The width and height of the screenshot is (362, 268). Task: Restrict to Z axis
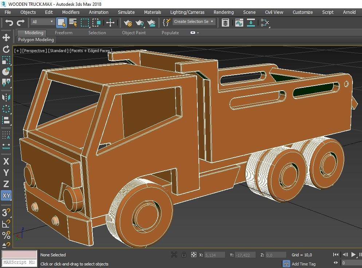(6, 184)
